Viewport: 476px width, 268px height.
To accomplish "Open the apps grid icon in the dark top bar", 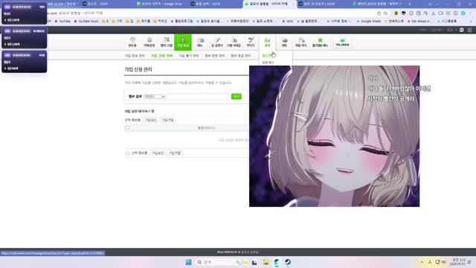I will pyautogui.click(x=469, y=30).
